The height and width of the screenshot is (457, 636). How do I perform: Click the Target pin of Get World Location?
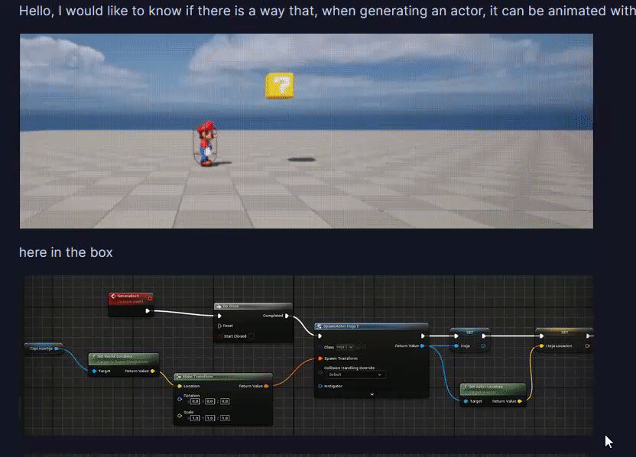[x=95, y=371]
